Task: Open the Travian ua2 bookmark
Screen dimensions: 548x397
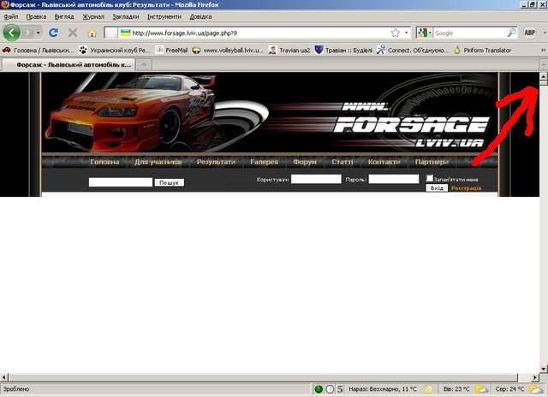Action: pyautogui.click(x=289, y=50)
